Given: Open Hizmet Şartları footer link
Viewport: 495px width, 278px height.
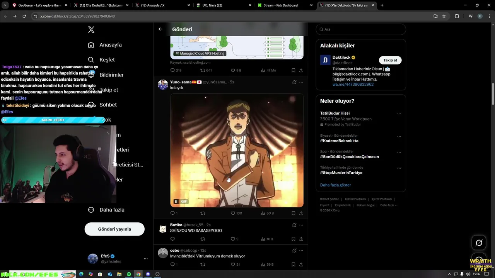Looking at the screenshot, I should [329, 199].
